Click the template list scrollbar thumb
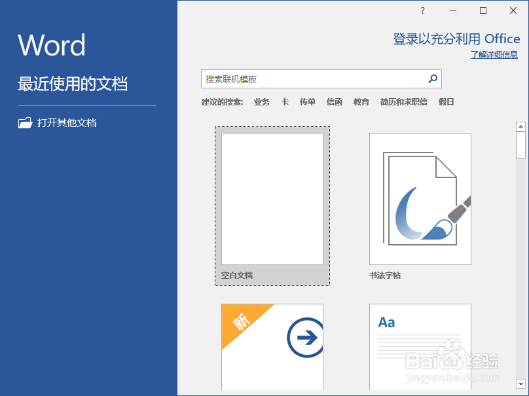Image resolution: width=529 pixels, height=396 pixels. pyautogui.click(x=520, y=145)
